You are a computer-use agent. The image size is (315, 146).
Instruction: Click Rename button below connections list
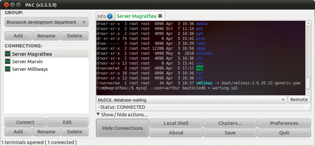[46, 132]
